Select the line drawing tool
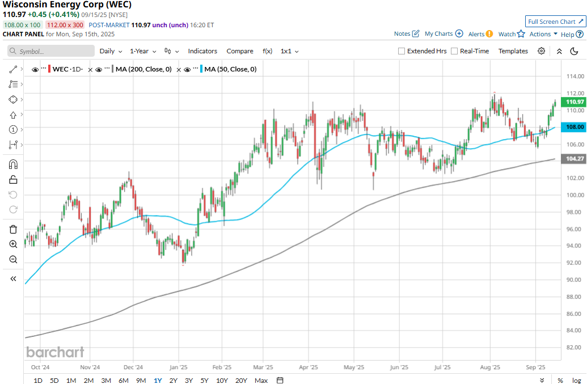This screenshot has width=587, height=384. [13, 69]
